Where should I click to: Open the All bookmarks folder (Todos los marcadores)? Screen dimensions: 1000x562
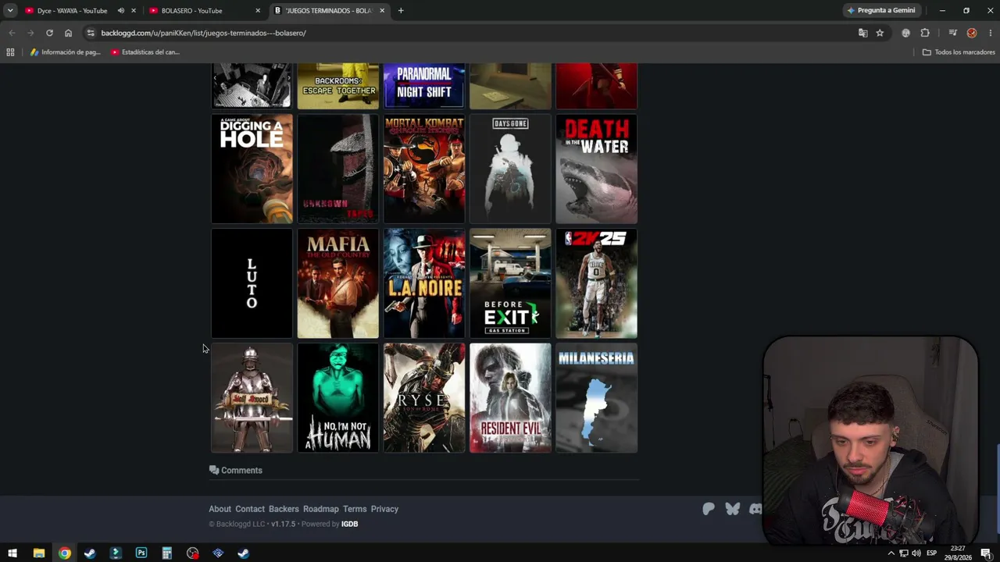click(959, 52)
